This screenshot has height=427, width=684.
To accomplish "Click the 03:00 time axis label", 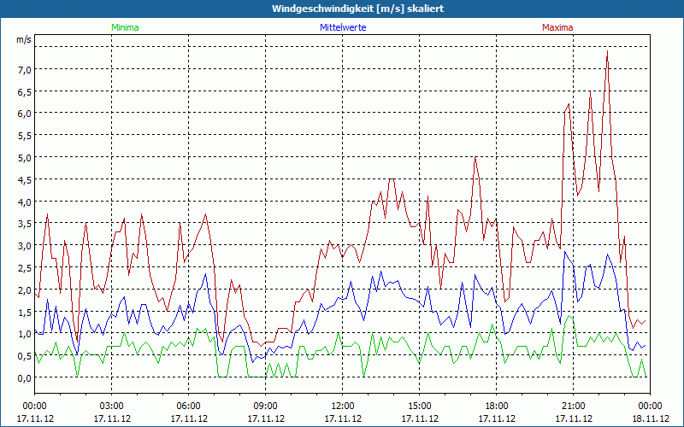I will click(x=112, y=407).
